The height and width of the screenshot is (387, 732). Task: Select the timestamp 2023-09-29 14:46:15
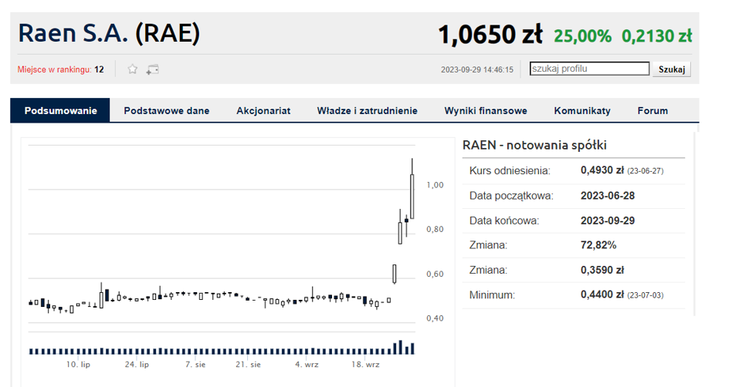tap(476, 69)
